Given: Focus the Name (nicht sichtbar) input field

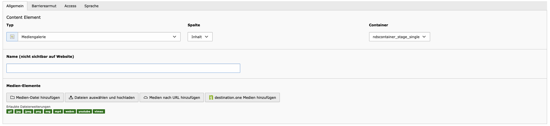Looking at the screenshot, I should 123,68.
